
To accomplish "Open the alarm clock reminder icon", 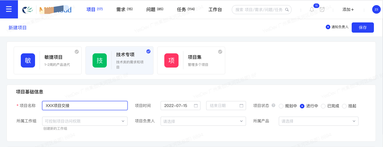I will click(x=322, y=10).
